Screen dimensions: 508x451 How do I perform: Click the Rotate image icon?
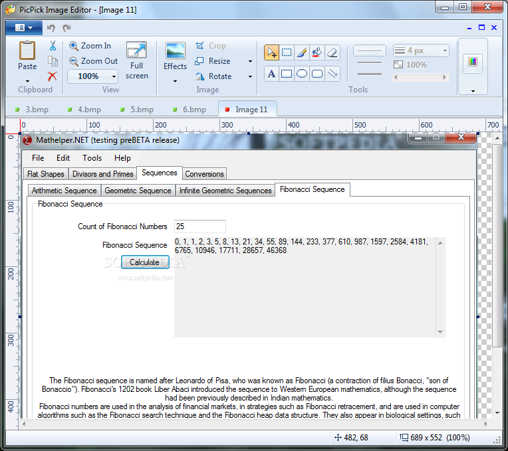click(200, 76)
